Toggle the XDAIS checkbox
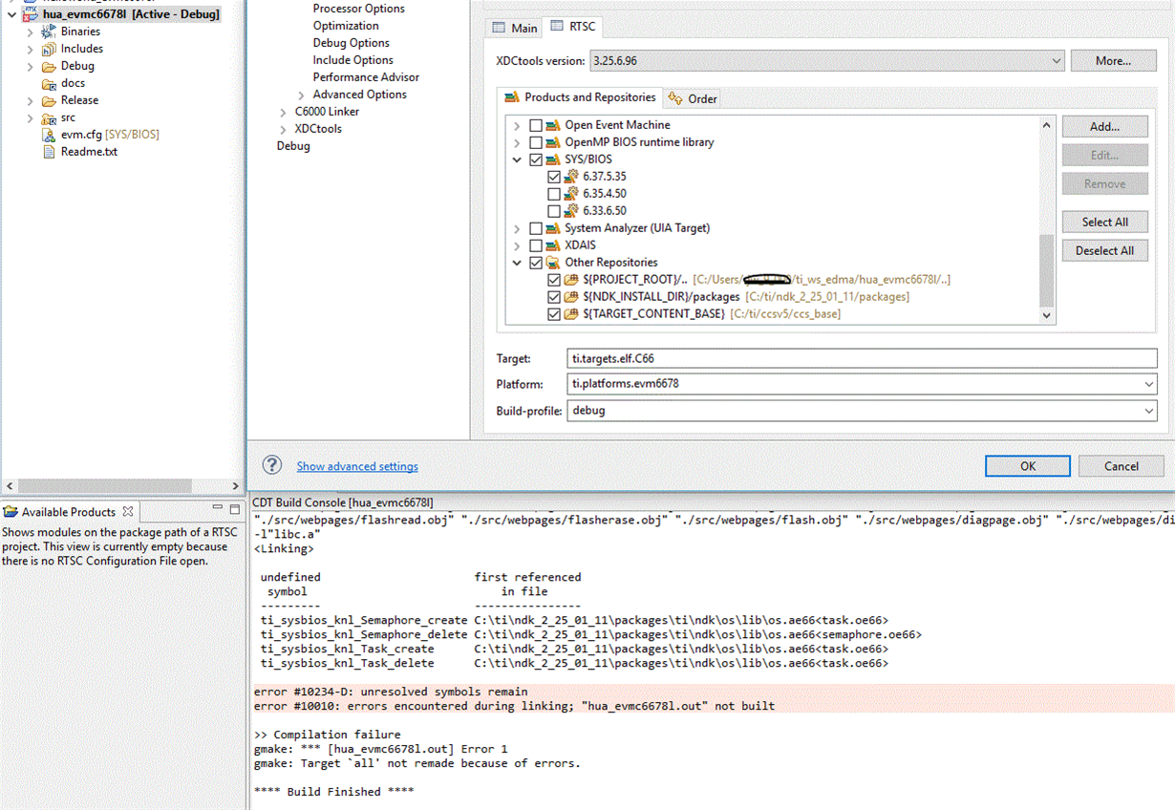This screenshot has width=1175, height=810. point(536,245)
